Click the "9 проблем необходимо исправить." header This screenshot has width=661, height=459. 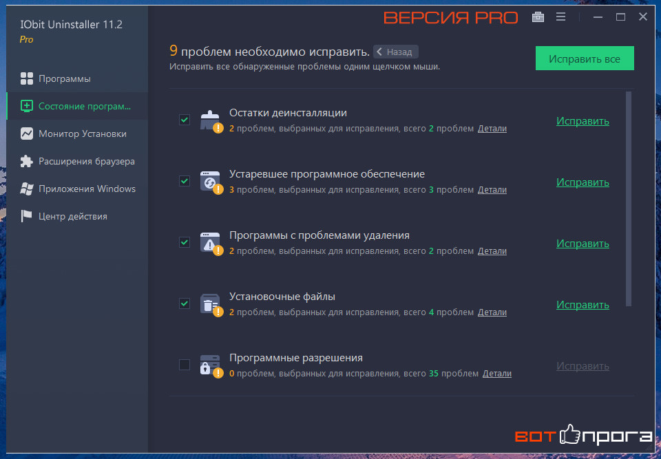coord(270,52)
